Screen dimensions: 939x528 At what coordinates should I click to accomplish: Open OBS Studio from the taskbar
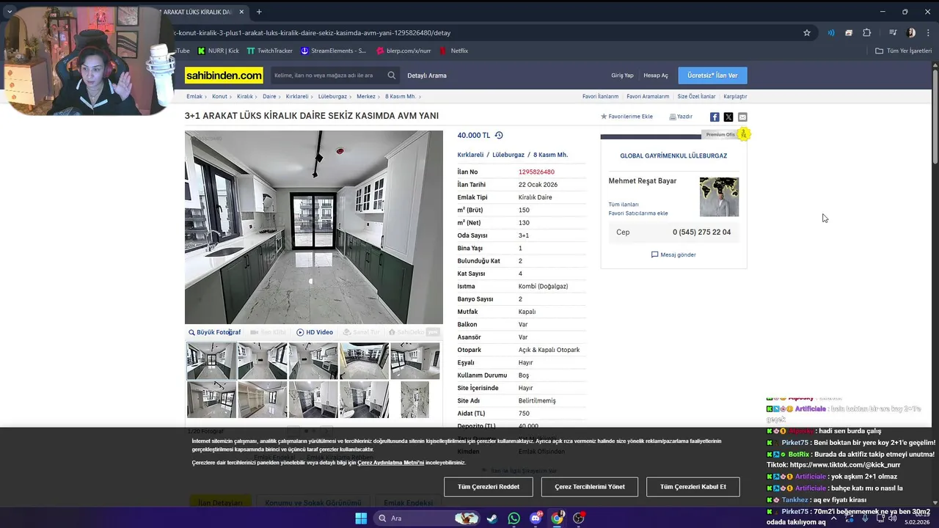(579, 518)
